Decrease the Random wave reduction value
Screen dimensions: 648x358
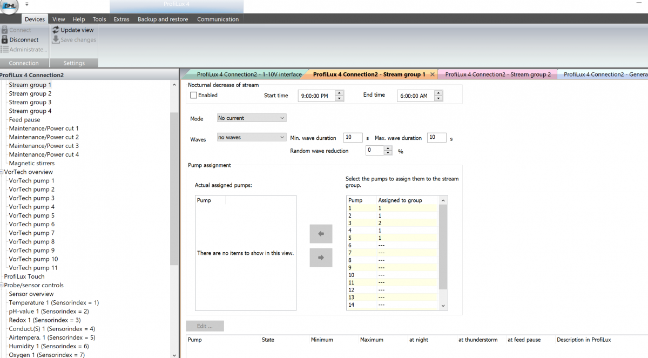pos(388,153)
